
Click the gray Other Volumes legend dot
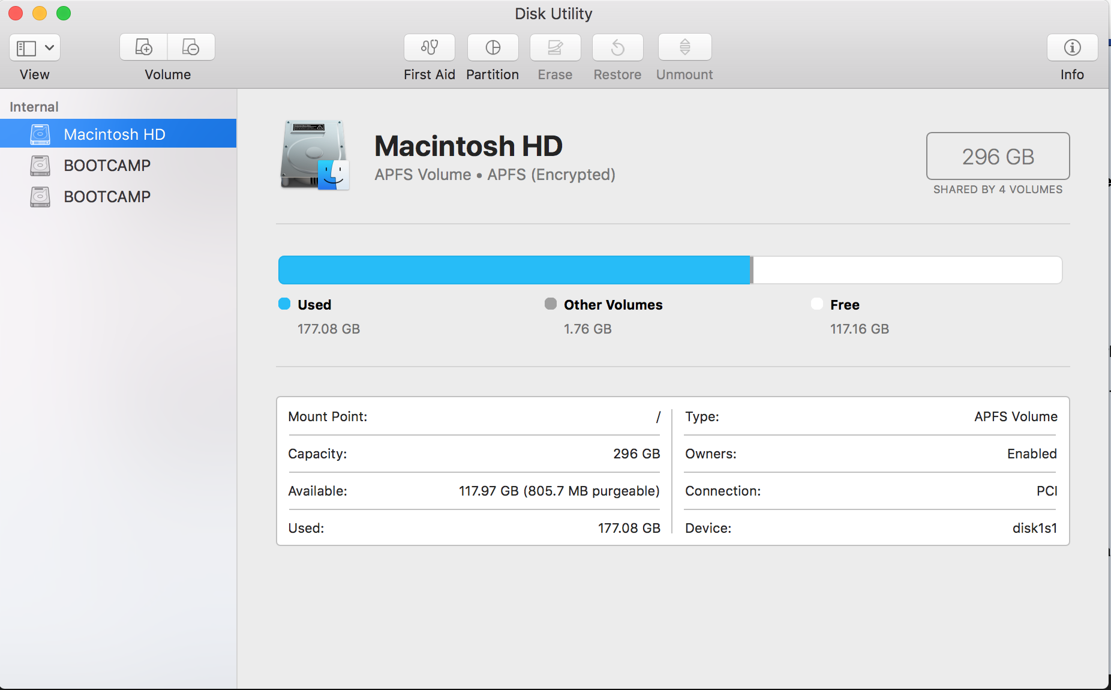[550, 304]
